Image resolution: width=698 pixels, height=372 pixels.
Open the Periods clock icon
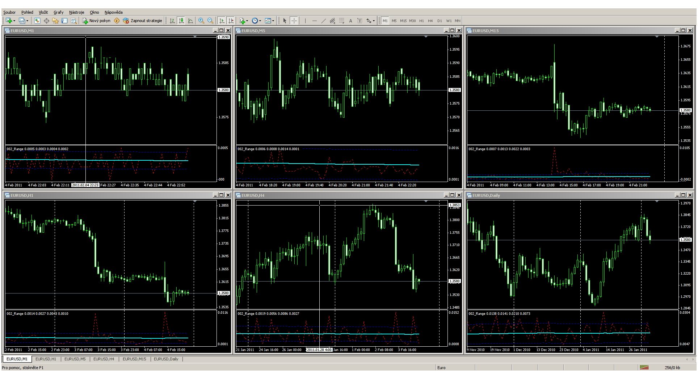(255, 21)
